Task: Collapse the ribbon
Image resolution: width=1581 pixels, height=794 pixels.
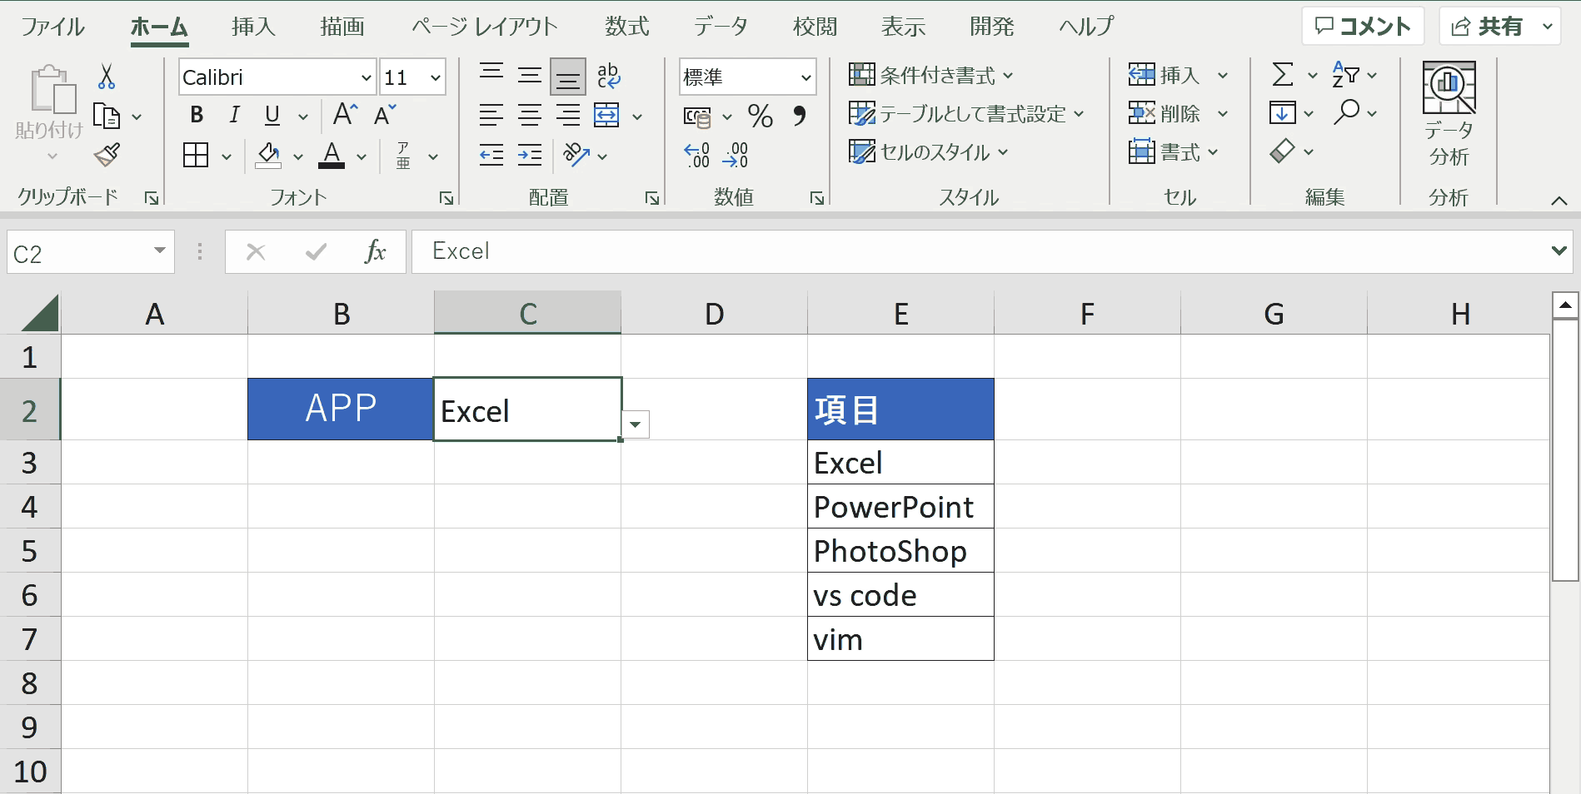Action: click(x=1559, y=201)
